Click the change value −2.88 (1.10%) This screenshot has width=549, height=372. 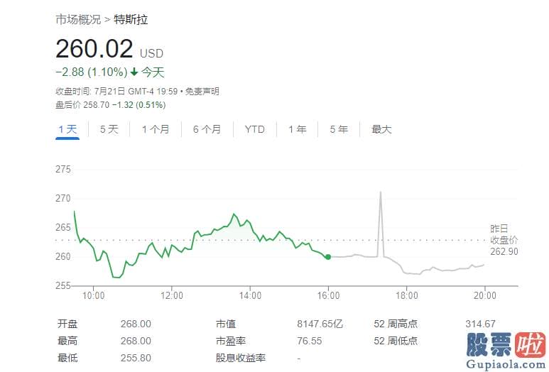pos(92,72)
